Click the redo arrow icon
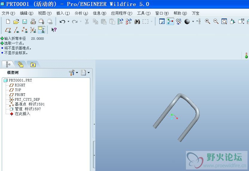The height and width of the screenshot is (171, 249). pos(75,22)
